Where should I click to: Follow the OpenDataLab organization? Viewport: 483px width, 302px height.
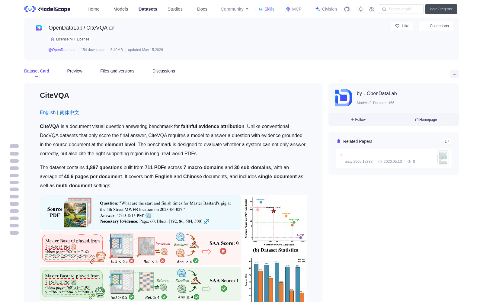tap(358, 120)
